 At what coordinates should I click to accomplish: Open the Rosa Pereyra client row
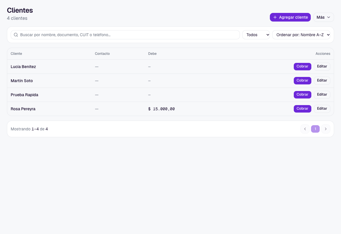170,109
